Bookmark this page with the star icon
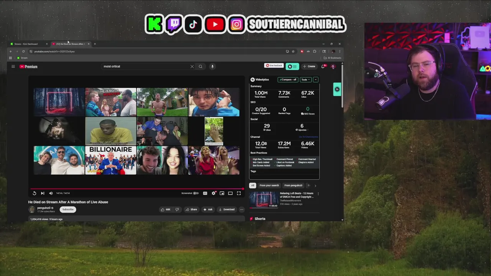Image resolution: width=491 pixels, height=276 pixels. coord(293,51)
